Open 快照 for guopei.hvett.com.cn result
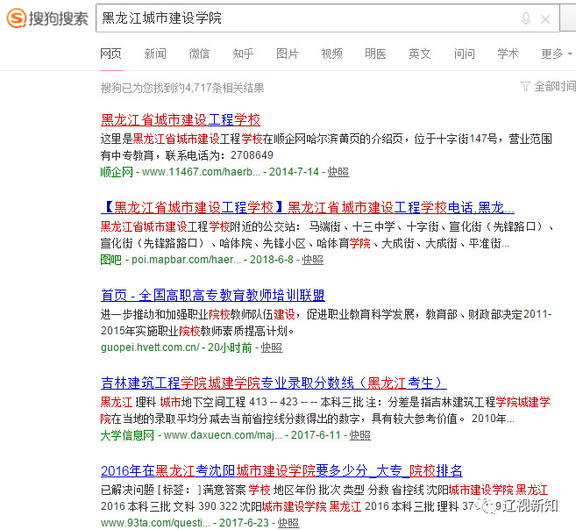Viewport: 576px width, 530px height. [272, 347]
